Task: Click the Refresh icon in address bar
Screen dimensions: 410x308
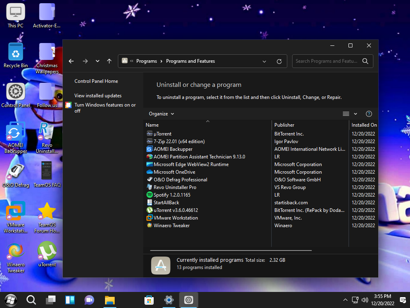Action: click(x=279, y=62)
